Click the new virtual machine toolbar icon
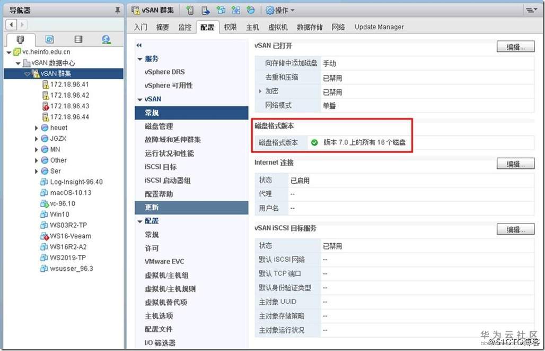 (221, 11)
